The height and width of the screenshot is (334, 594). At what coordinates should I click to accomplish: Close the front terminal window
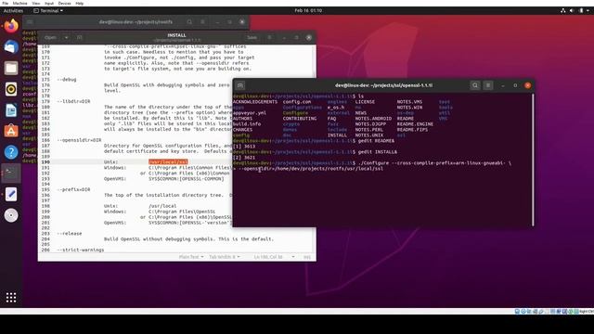point(528,85)
